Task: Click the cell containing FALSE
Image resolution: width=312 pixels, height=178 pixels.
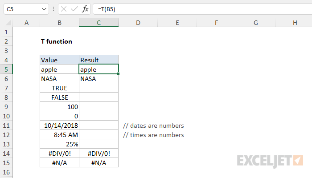Action: (59, 97)
